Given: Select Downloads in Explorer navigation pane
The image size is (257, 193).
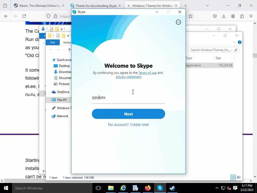Looking at the screenshot, I should [62, 72].
